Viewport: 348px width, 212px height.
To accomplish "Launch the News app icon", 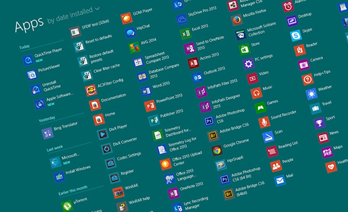I will click(x=323, y=138).
